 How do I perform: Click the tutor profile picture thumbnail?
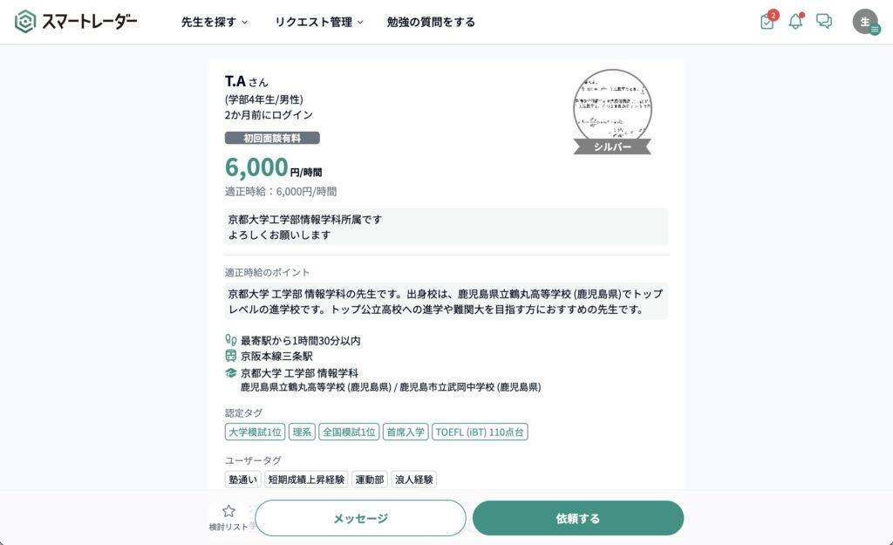click(612, 106)
